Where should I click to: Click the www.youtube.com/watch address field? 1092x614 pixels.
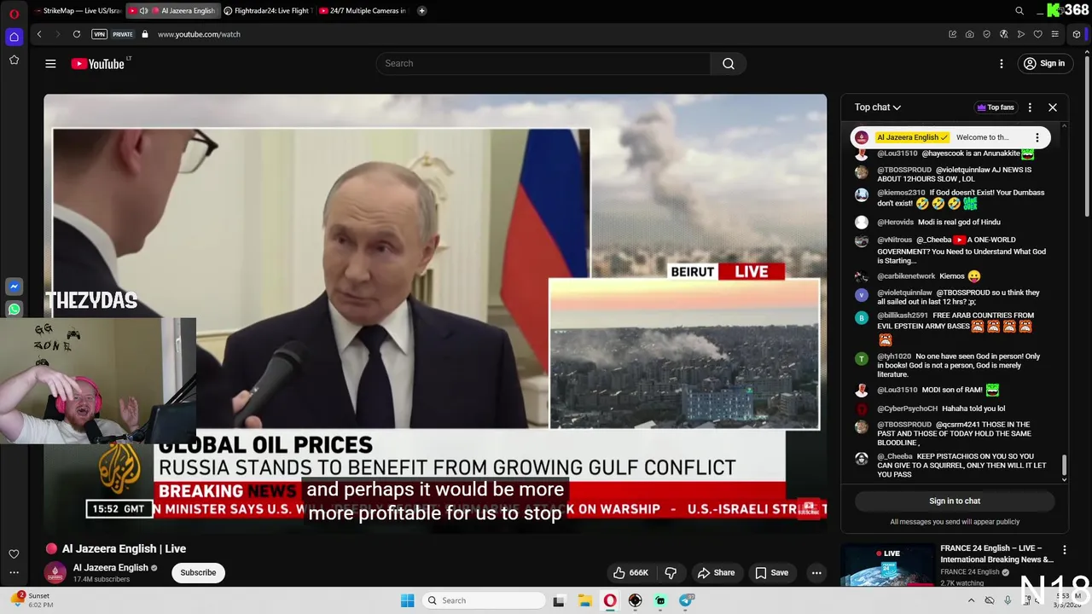click(199, 34)
